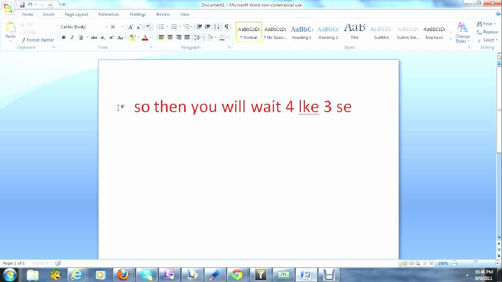
Task: Save the document from Quick Access Toolbar
Action: tap(22, 5)
